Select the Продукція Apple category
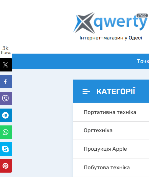The width and height of the screenshot is (149, 177). tap(111, 149)
